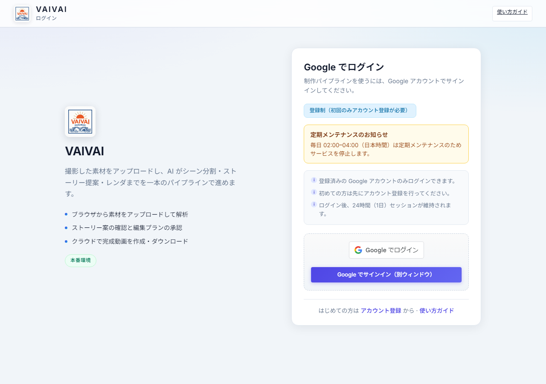Image resolution: width=546 pixels, height=384 pixels.
Task: Click the ブラウザから素材をアップロードして解析 bullet
Action: pyautogui.click(x=130, y=215)
